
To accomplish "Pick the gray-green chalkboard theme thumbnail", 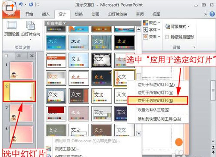I will click(56, 130).
